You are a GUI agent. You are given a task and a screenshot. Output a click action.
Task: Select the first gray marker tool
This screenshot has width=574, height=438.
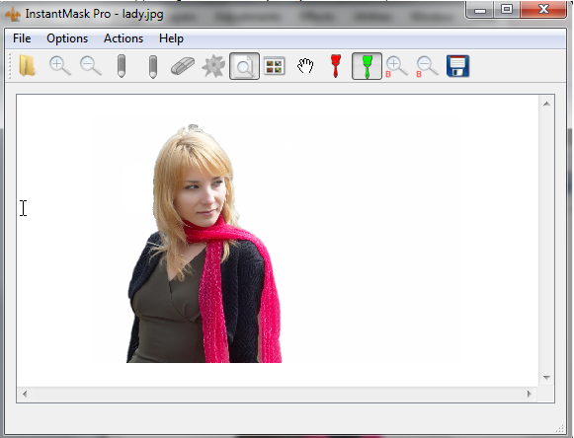(x=122, y=66)
